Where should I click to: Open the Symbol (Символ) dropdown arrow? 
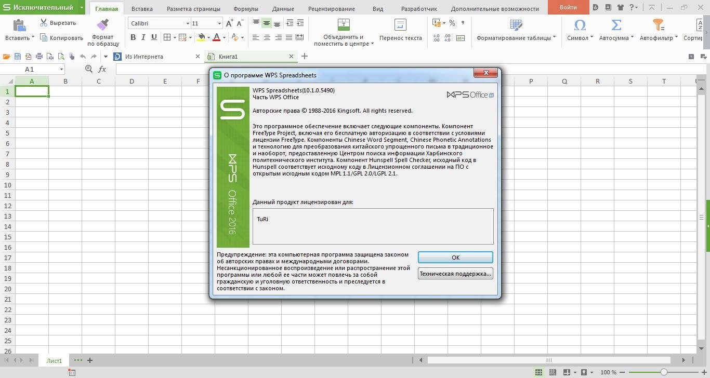pos(591,37)
